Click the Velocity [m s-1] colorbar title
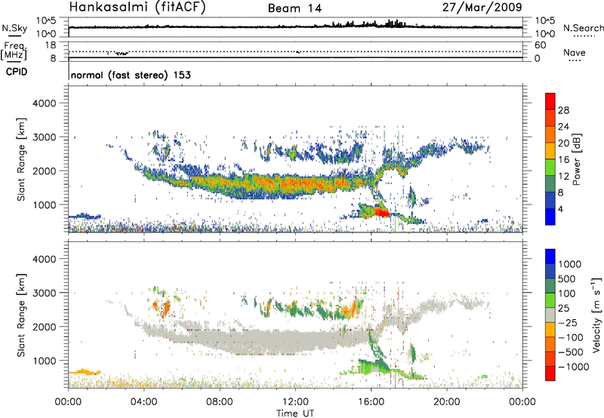 pyautogui.click(x=596, y=315)
